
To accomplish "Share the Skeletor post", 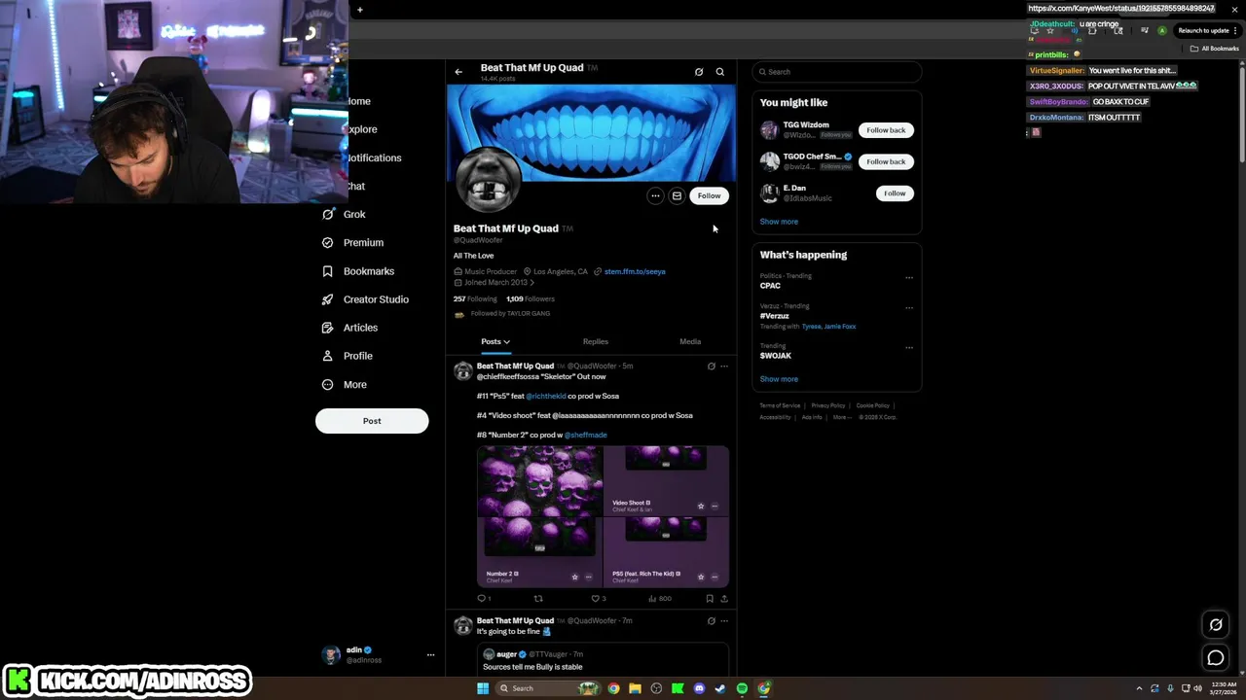I will pos(724,599).
